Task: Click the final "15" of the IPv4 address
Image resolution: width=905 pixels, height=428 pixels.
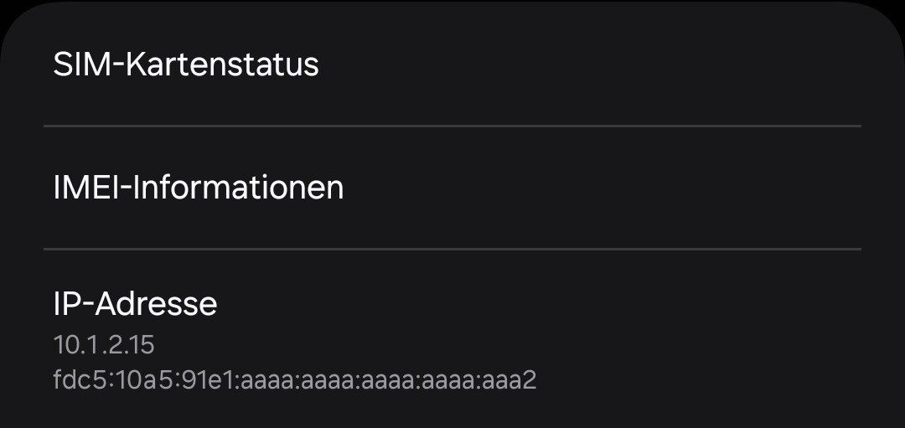Action: click(142, 344)
